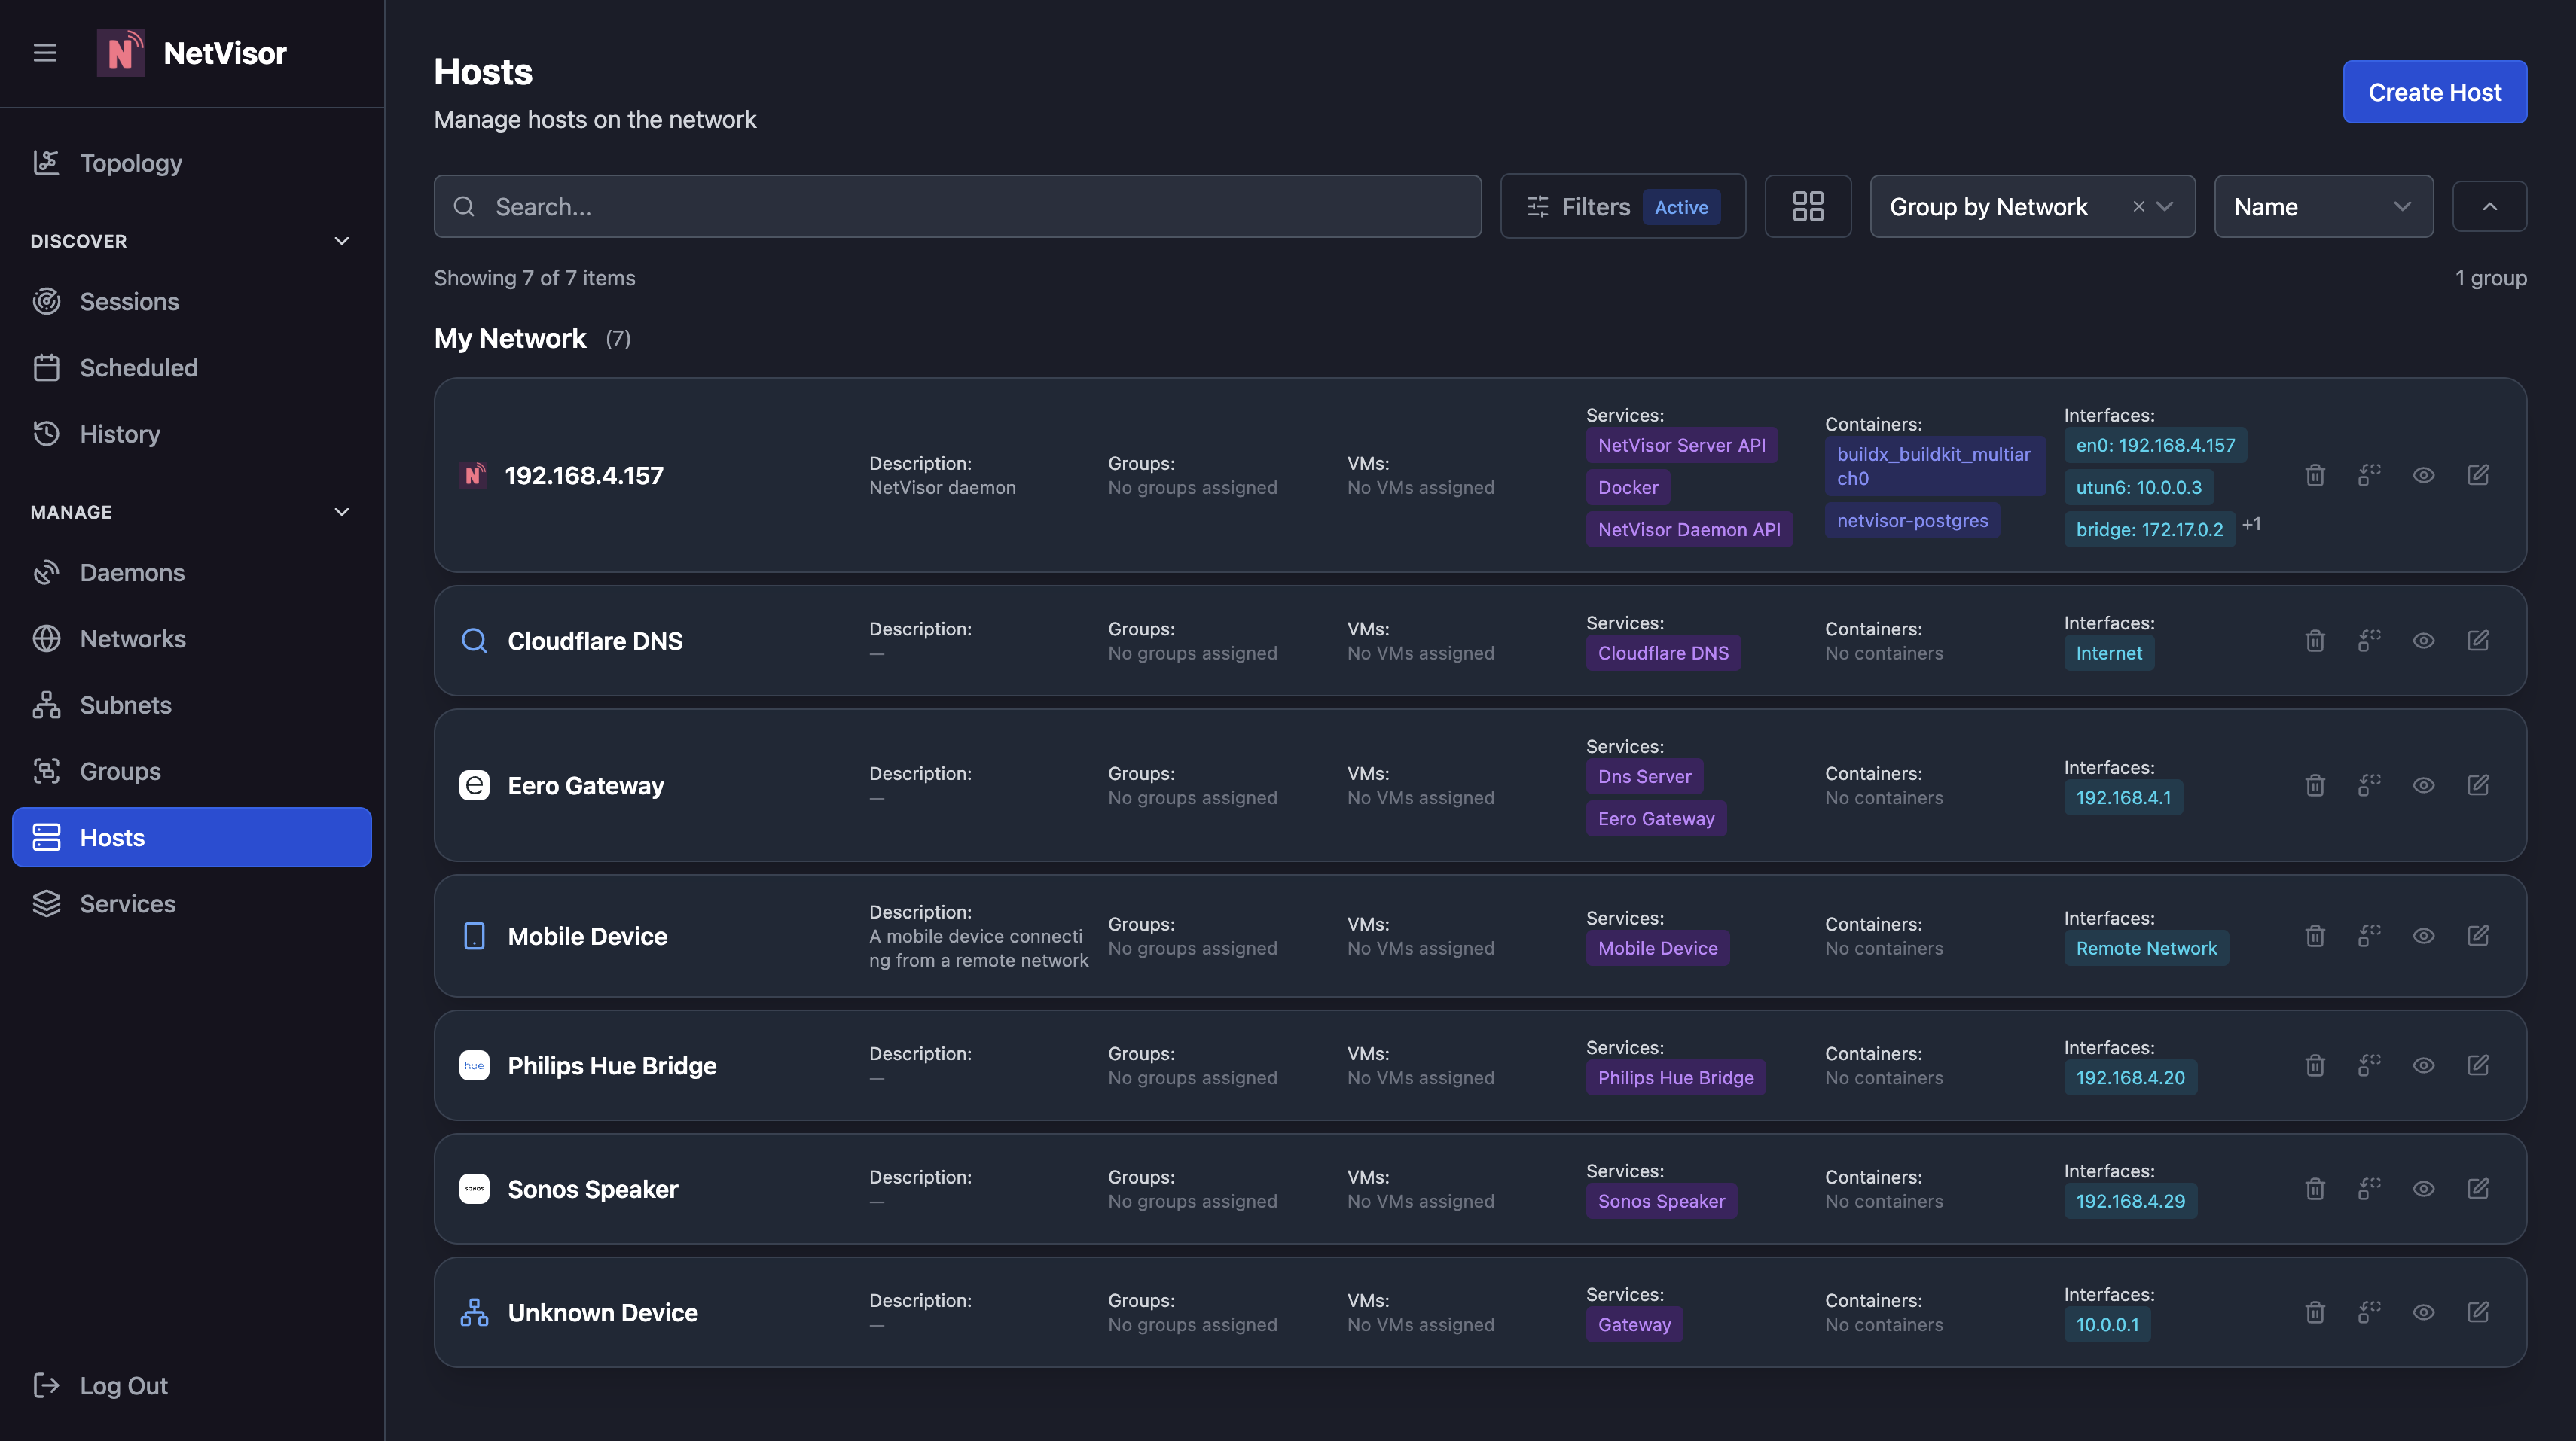The width and height of the screenshot is (2576, 1441).
Task: Delete the Cloudflare DNS host with trash icon
Action: click(2315, 641)
